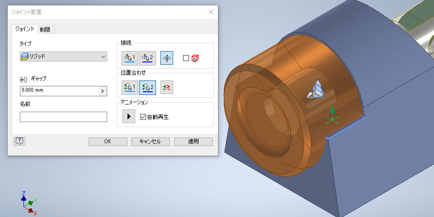This screenshot has width=434, height=217.
Task: Open the タイプ dropdown showing リジッド
Action: pyautogui.click(x=63, y=57)
